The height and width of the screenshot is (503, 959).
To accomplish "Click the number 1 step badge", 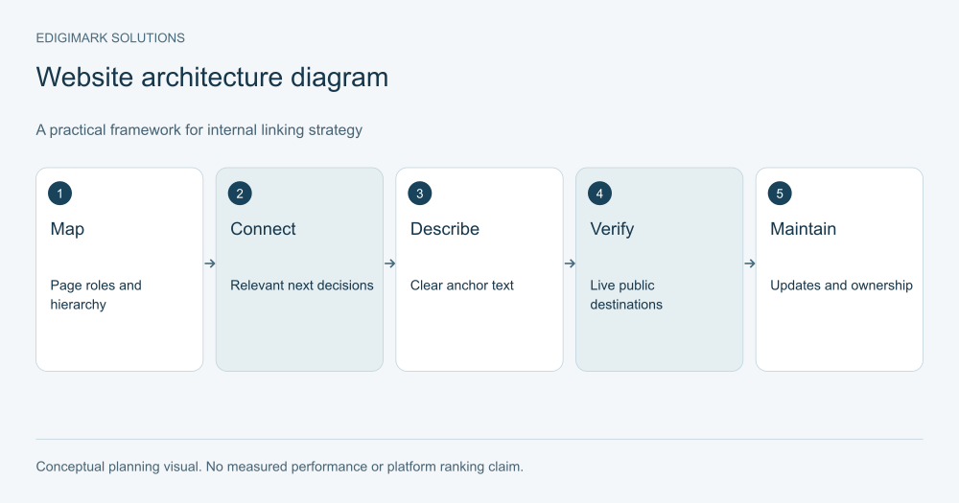I will point(59,194).
